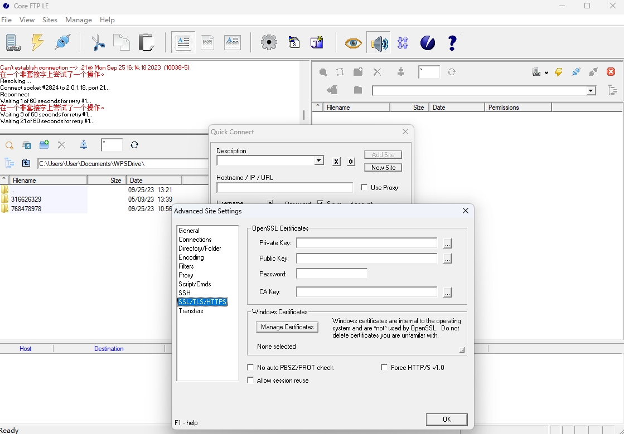The width and height of the screenshot is (624, 434).
Task: Open the View menu
Action: point(27,20)
